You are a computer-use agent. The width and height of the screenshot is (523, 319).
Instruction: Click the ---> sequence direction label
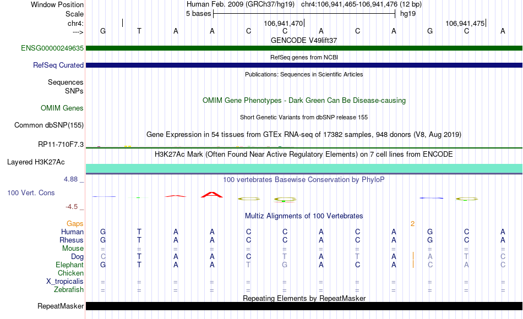[x=78, y=32]
